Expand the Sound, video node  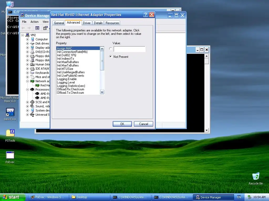(27, 106)
